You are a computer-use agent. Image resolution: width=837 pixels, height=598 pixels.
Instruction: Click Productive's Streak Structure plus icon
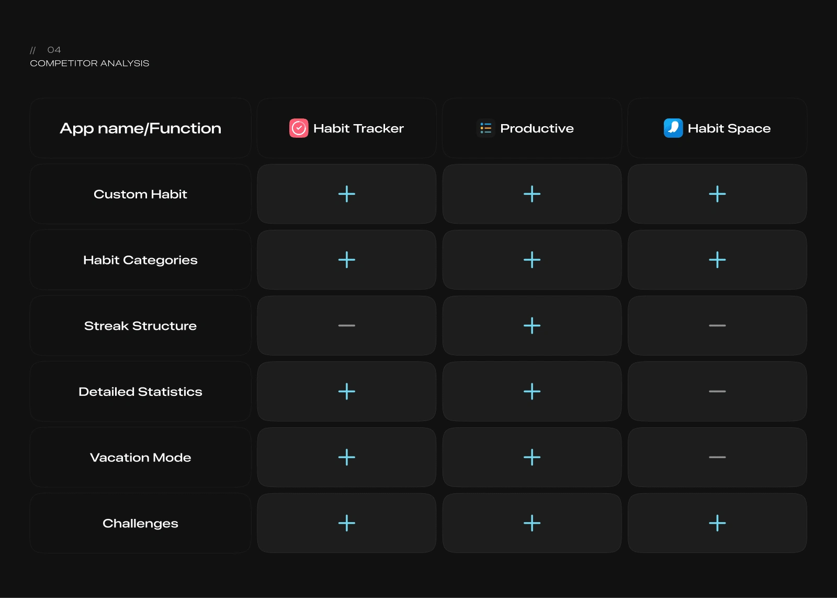[532, 326]
